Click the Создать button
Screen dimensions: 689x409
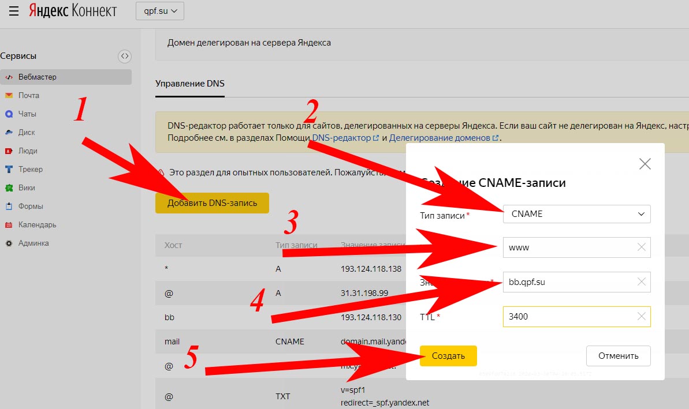tap(448, 356)
